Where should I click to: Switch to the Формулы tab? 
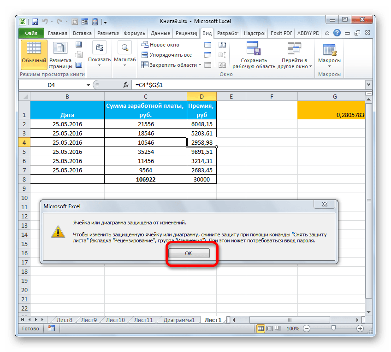click(x=134, y=33)
